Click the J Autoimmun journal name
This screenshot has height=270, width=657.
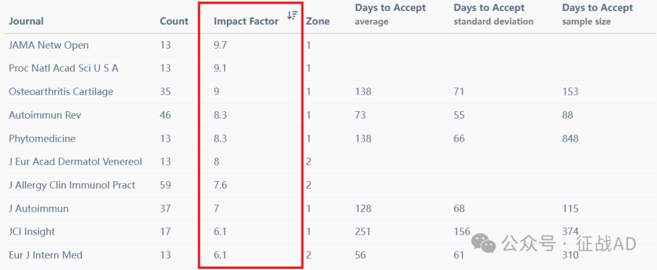tap(38, 209)
